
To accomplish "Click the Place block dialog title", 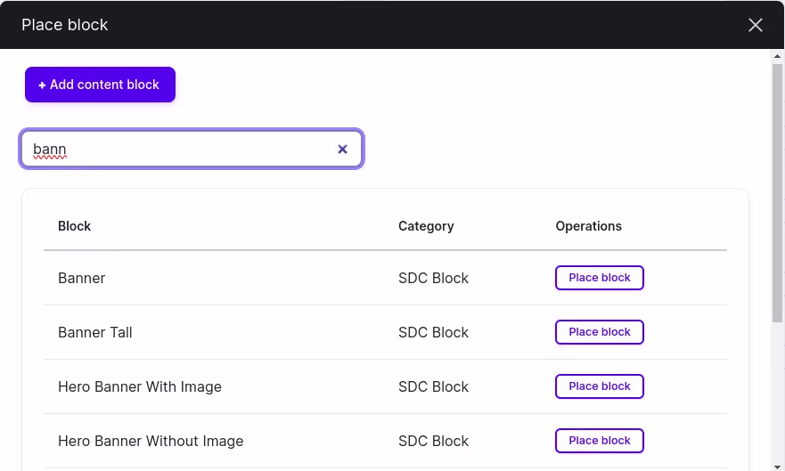I will (64, 25).
